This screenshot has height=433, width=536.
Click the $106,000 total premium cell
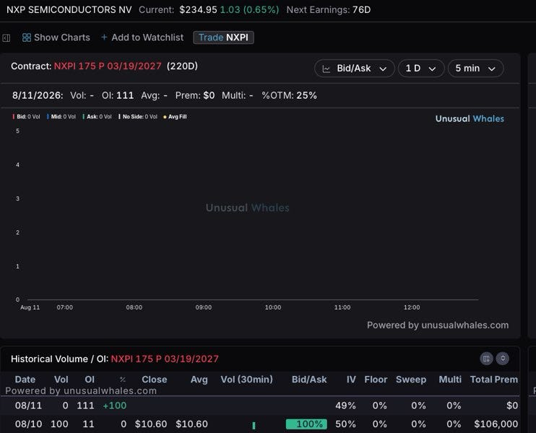click(496, 424)
